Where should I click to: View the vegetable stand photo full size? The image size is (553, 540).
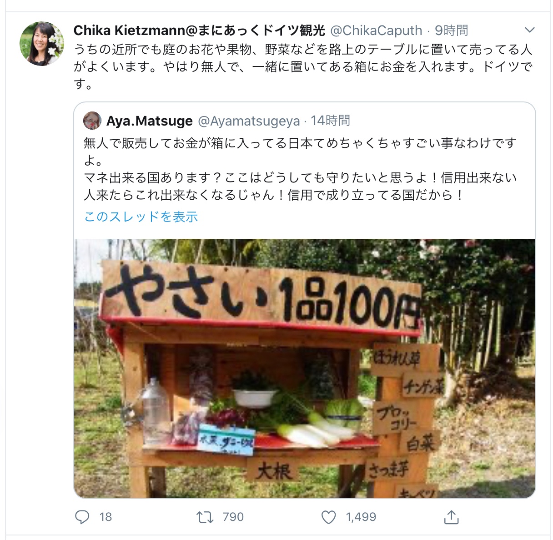305,368
